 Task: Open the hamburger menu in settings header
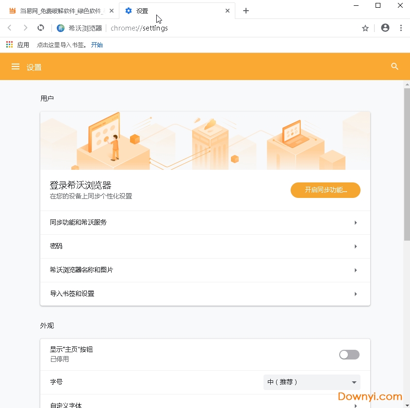pos(16,66)
